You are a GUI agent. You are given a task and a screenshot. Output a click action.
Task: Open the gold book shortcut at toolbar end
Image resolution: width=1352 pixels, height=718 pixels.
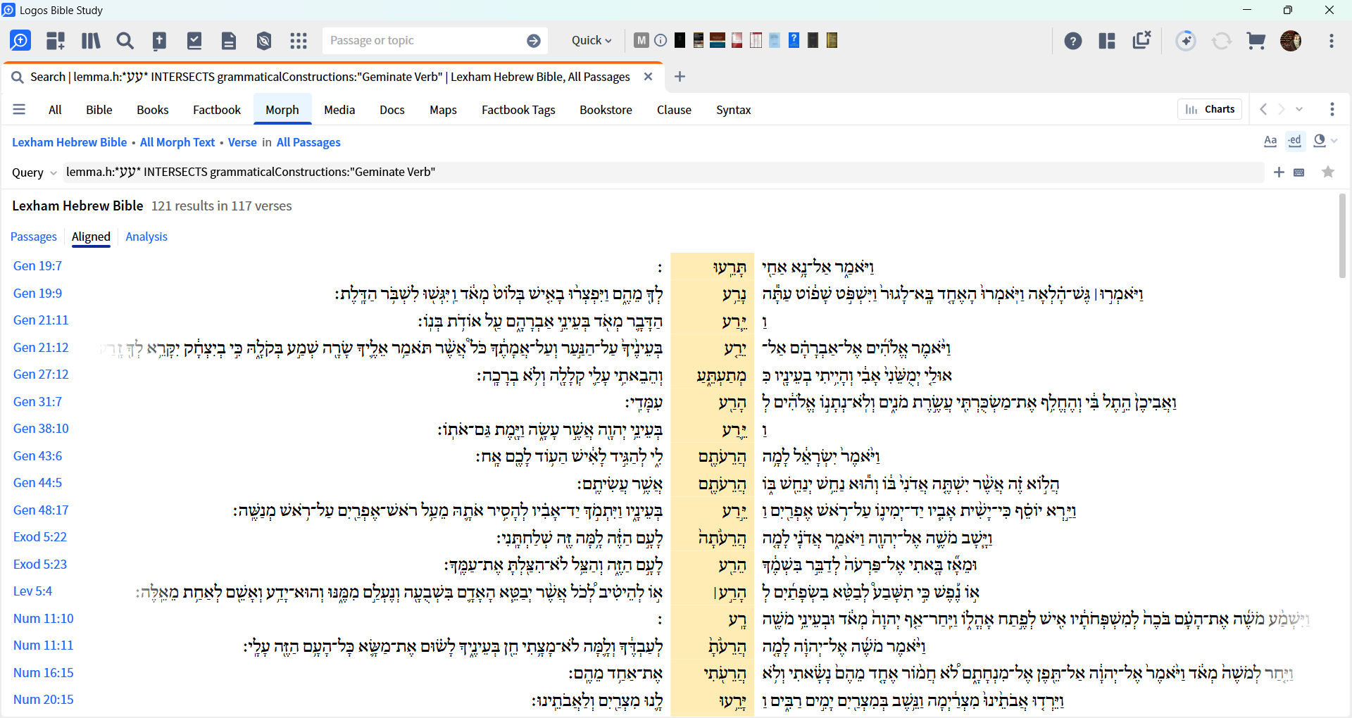point(832,40)
